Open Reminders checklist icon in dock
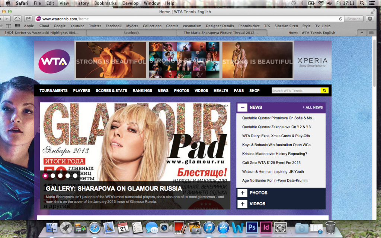The width and height of the screenshot is (381, 238). 137,228
